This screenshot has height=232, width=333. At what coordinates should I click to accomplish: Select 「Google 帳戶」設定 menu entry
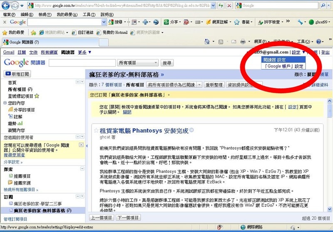pos(283,66)
